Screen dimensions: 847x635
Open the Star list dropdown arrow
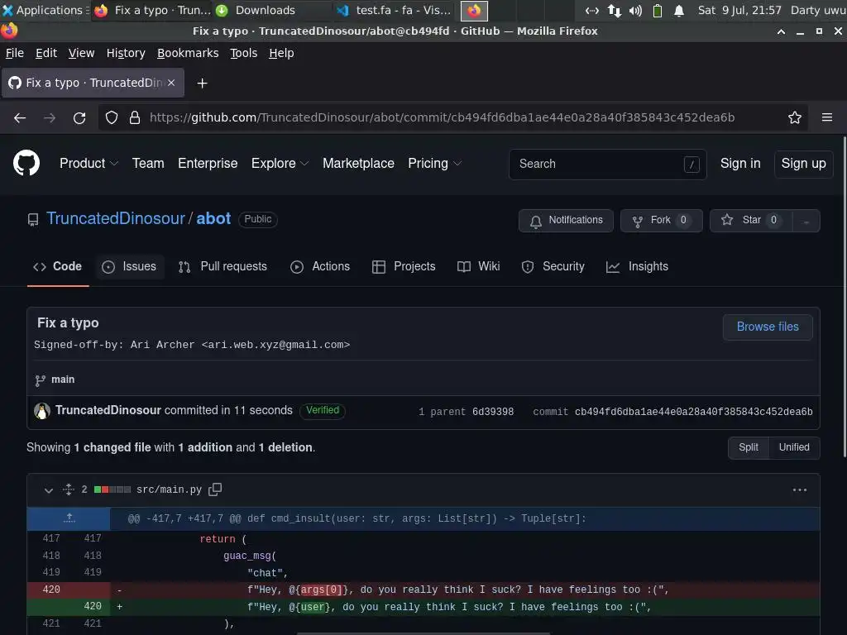point(806,221)
